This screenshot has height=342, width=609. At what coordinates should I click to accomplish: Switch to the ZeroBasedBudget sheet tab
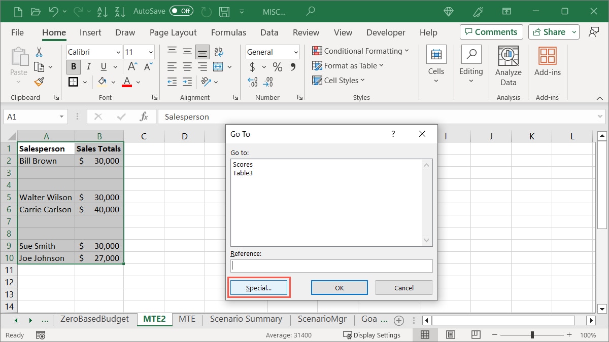click(94, 319)
